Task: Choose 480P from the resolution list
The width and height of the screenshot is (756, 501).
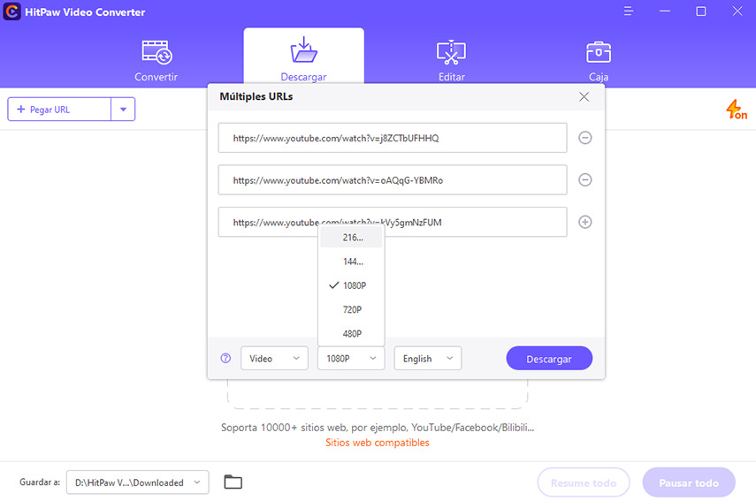Action: 352,333
